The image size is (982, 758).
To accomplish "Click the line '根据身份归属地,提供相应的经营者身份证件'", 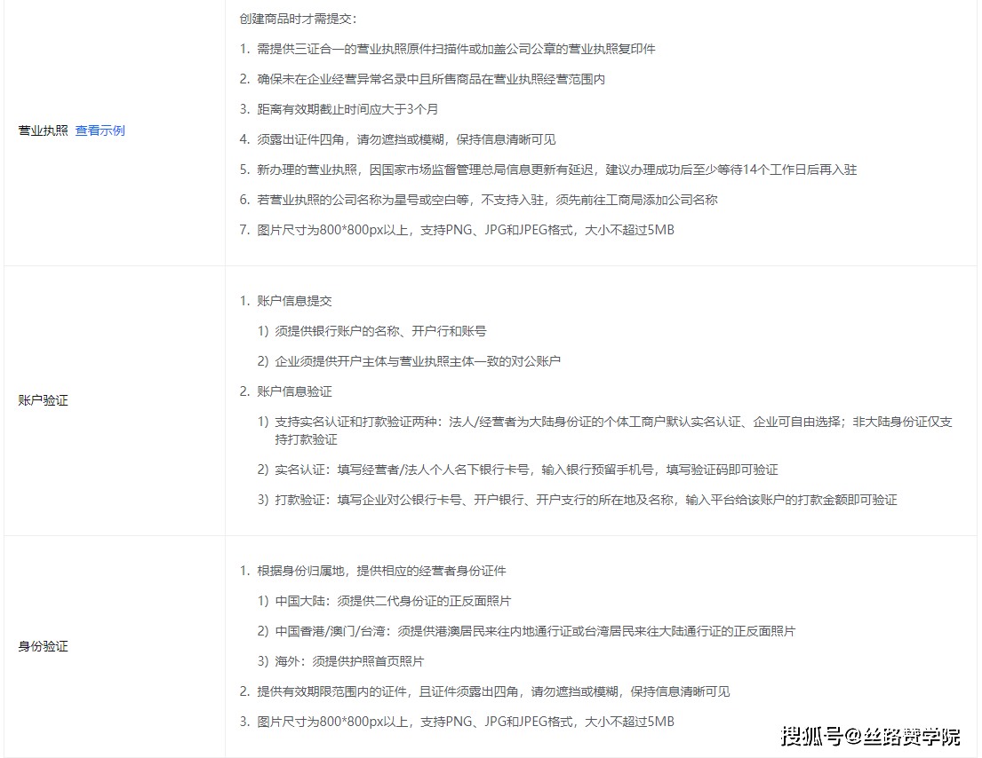I will (372, 571).
